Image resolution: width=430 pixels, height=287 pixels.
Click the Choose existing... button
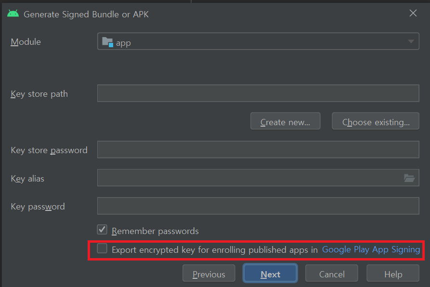click(x=376, y=122)
